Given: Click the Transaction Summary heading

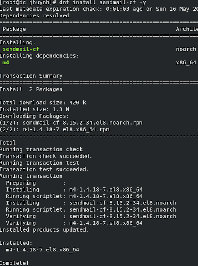Looking at the screenshot, I should point(31,76).
